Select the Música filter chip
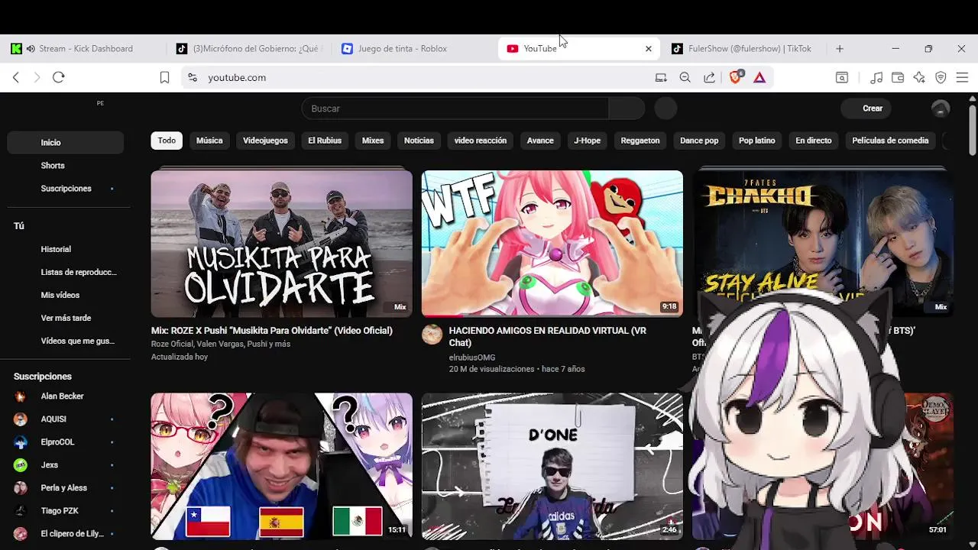The width and height of the screenshot is (978, 550). pyautogui.click(x=209, y=141)
